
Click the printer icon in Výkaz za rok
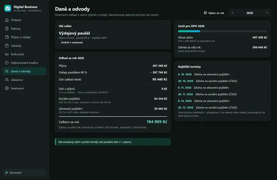[205, 13]
